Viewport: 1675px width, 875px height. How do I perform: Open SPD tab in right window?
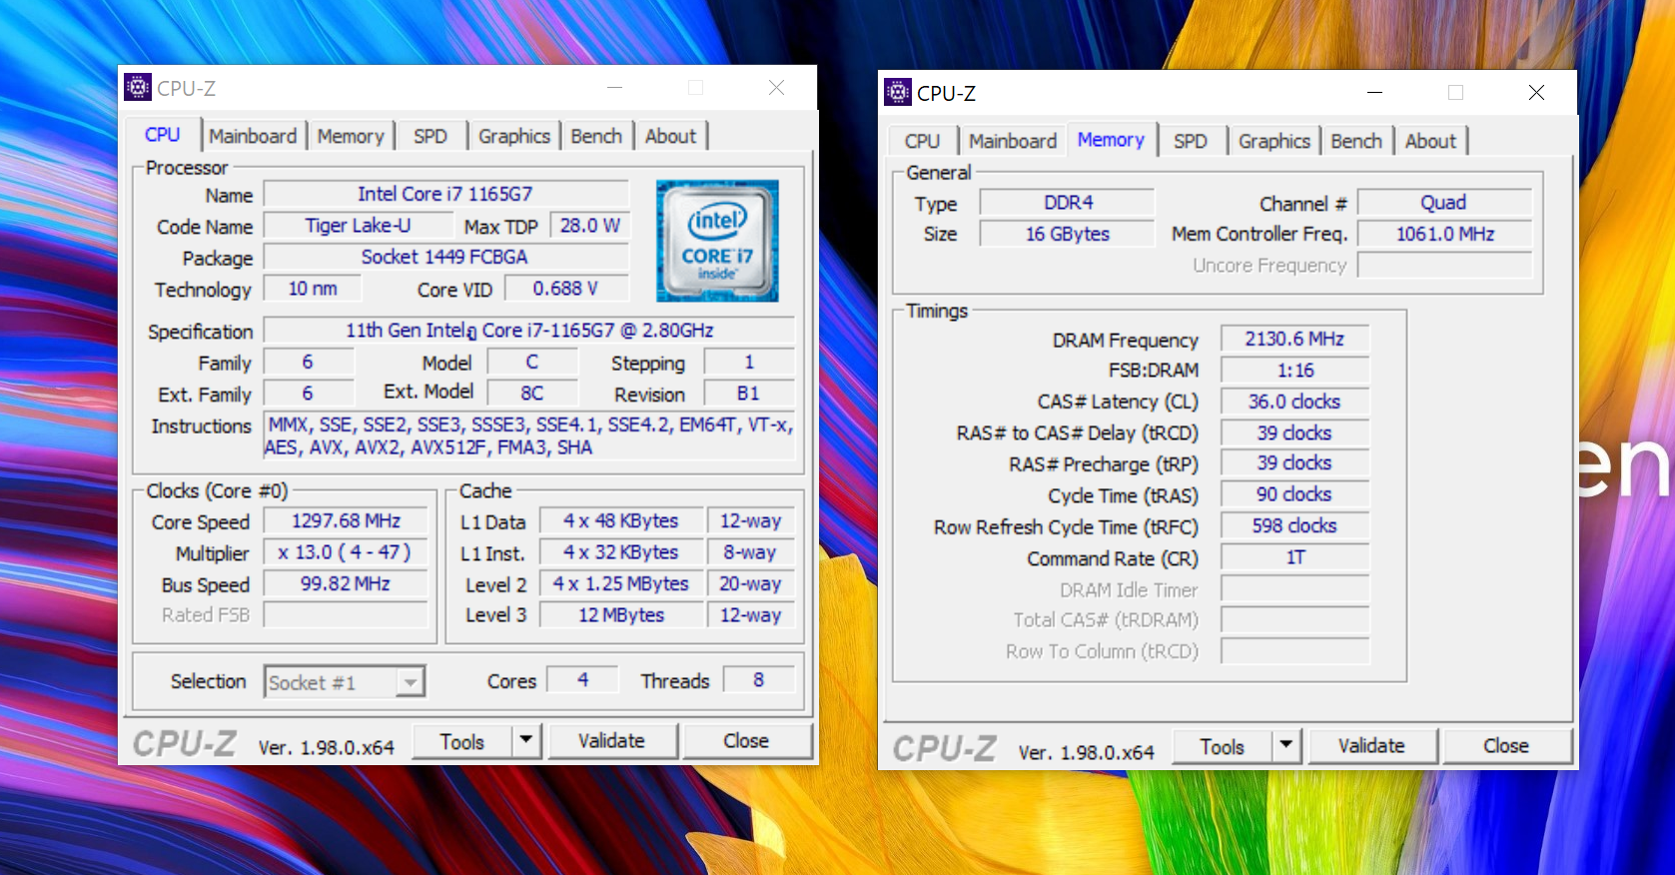(1191, 141)
